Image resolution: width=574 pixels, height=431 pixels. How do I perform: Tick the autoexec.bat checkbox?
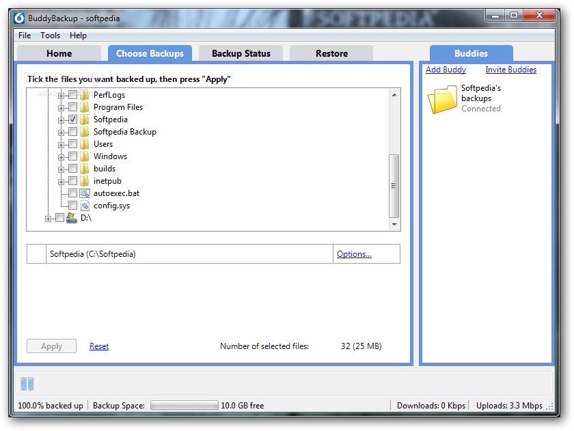pos(73,193)
